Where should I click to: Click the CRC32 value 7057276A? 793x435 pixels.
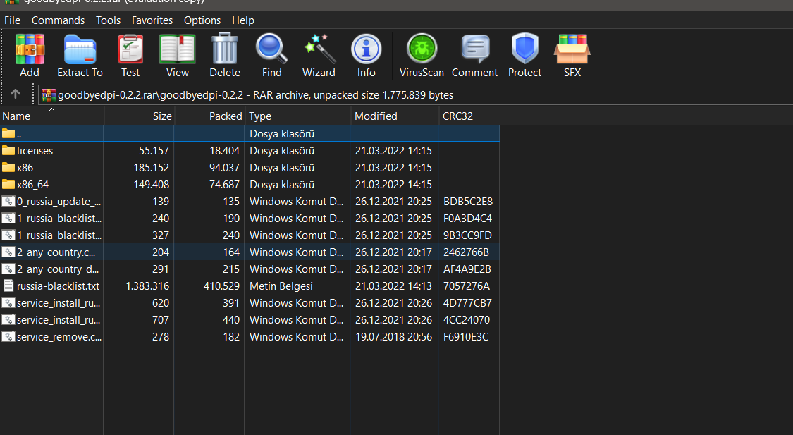pyautogui.click(x=467, y=286)
